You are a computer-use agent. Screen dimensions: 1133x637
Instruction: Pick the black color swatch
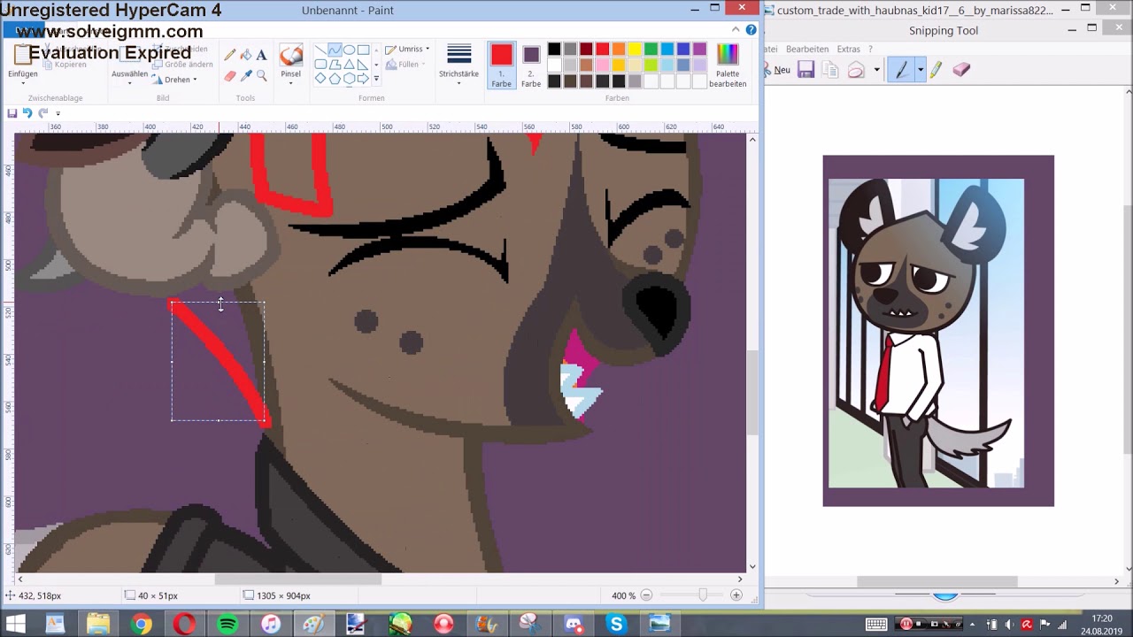coord(554,49)
